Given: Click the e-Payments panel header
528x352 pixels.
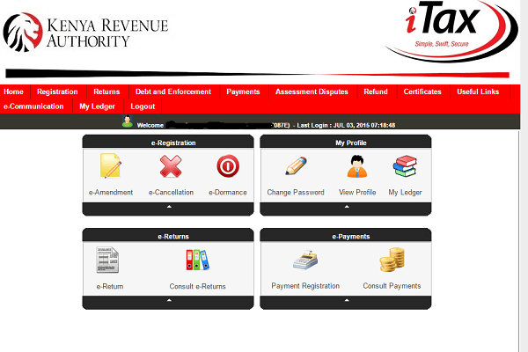Looking at the screenshot, I should 346,236.
